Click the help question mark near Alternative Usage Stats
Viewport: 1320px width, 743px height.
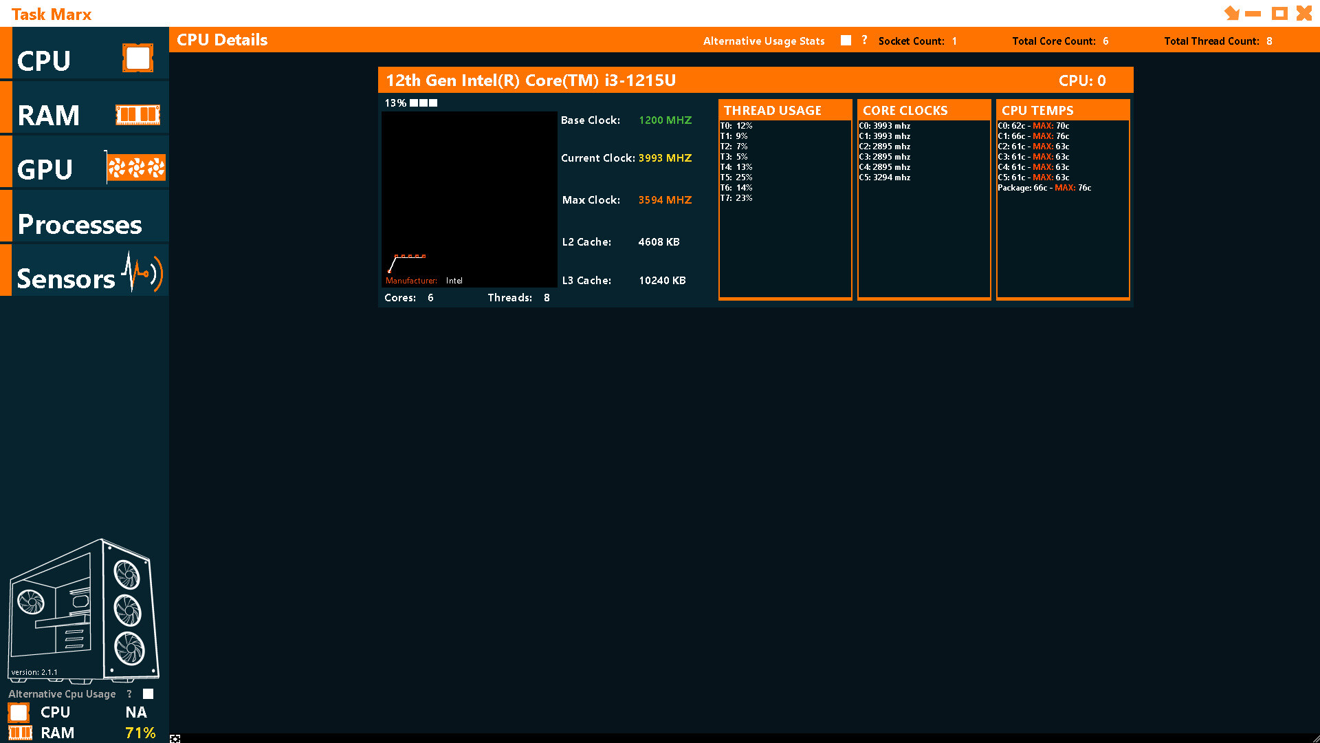(x=864, y=41)
